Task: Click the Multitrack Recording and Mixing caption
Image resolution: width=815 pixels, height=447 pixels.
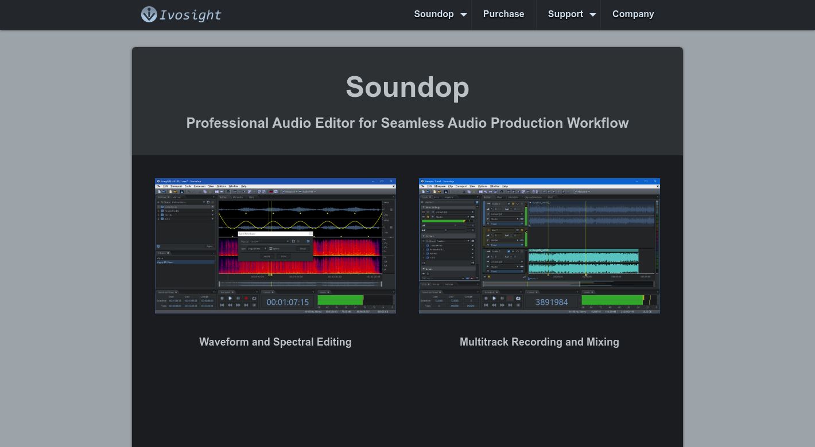Action: click(540, 342)
